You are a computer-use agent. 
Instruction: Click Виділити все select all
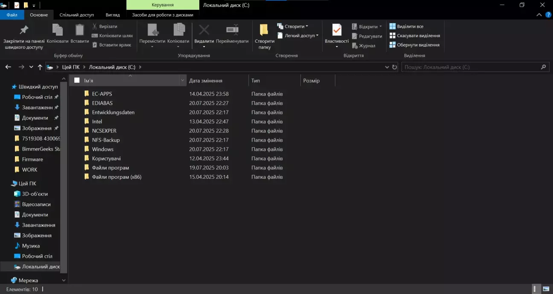pyautogui.click(x=407, y=26)
